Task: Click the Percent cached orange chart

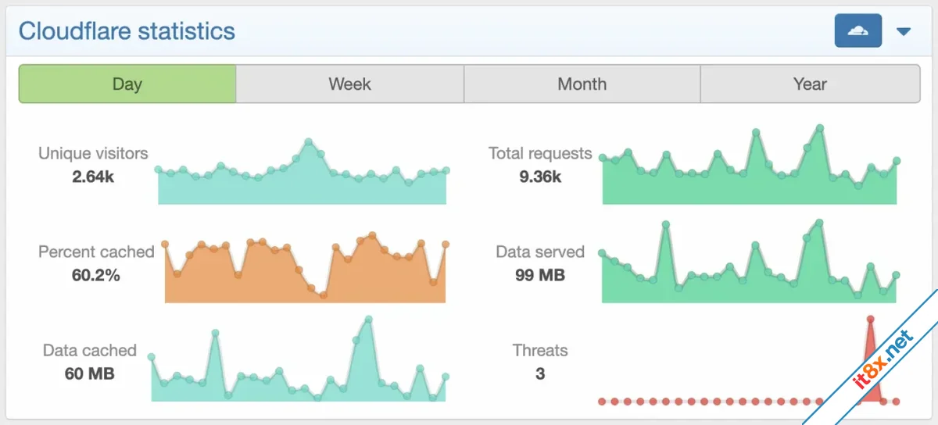Action: pos(305,268)
